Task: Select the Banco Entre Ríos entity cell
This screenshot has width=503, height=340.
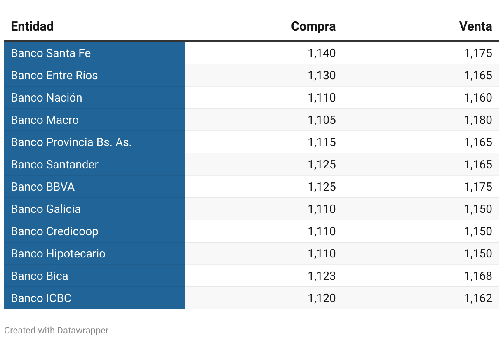Action: tap(54, 76)
